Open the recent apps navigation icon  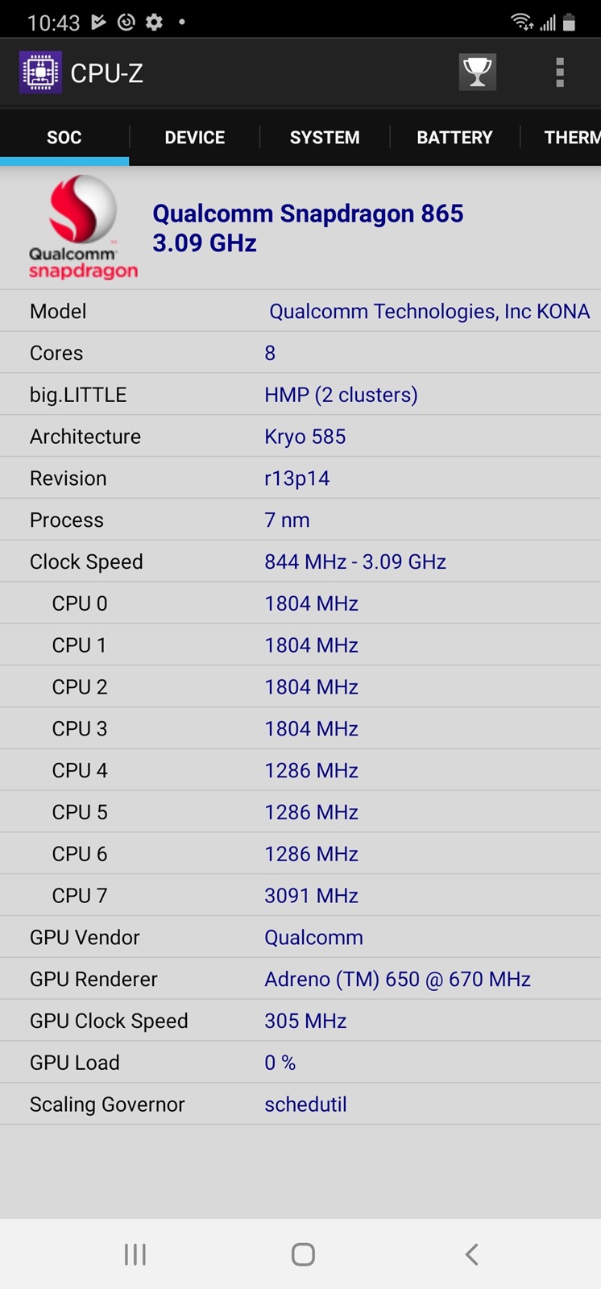click(135, 1254)
